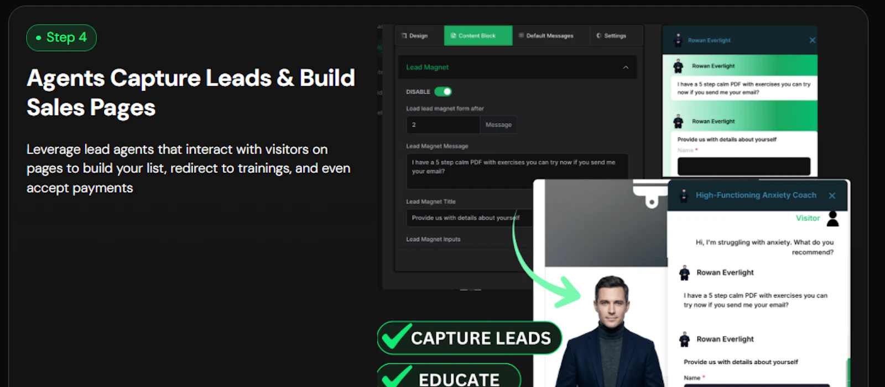
Task: Open the Message unit dropdown
Action: pyautogui.click(x=498, y=125)
